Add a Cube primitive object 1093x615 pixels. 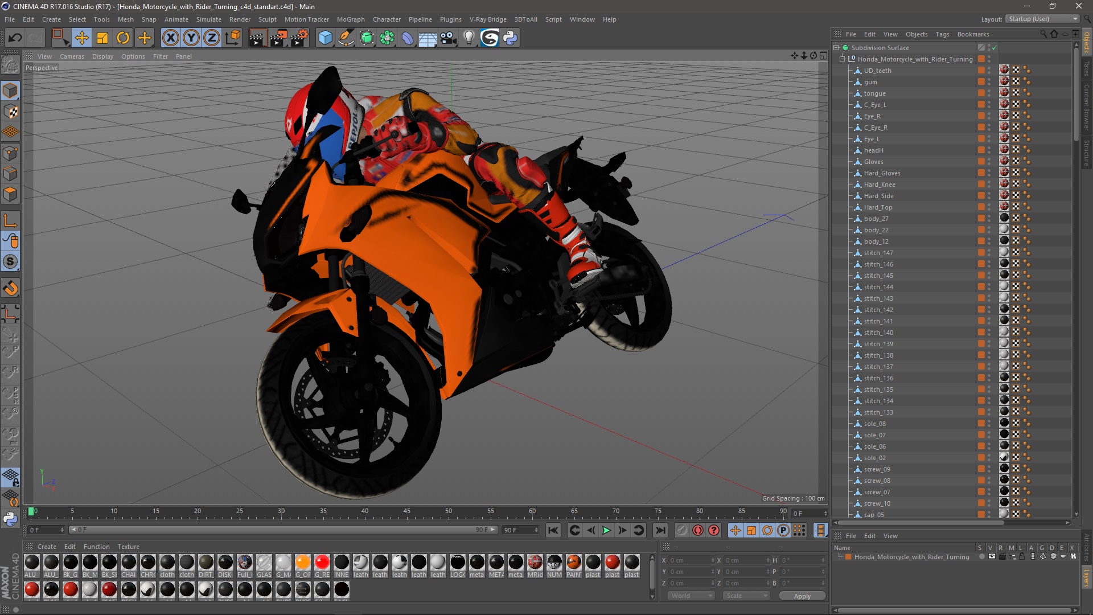click(x=326, y=38)
